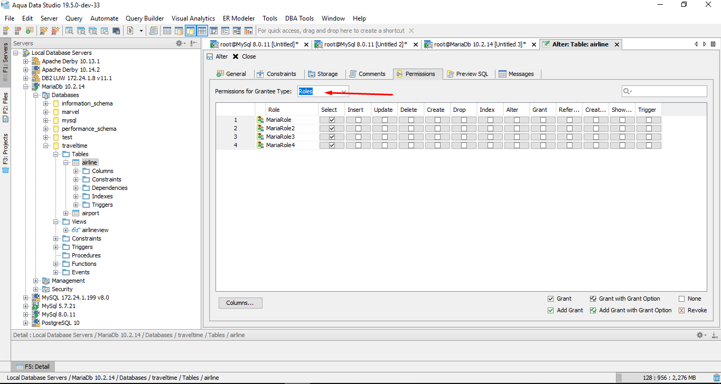Open the Detail panel gear settings

click(700, 335)
